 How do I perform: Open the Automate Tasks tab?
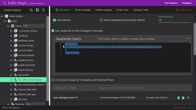141,10
